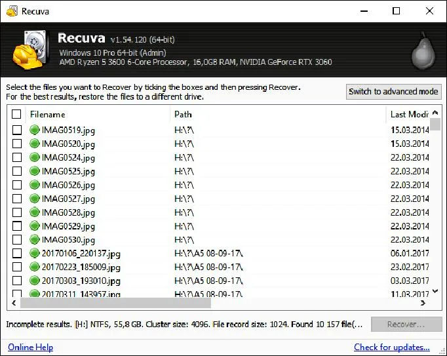This screenshot has width=447, height=356.
Task: Tick the checkbox for IMAG0530.jpg
Action: tap(17, 239)
